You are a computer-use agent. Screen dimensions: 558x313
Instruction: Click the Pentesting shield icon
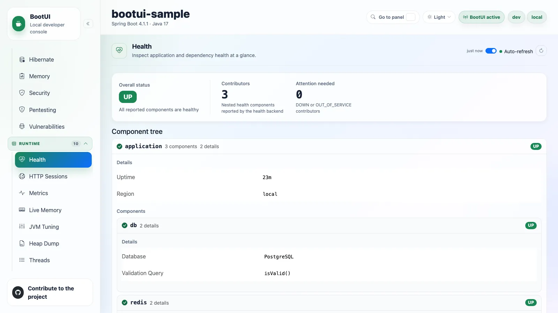(x=22, y=110)
